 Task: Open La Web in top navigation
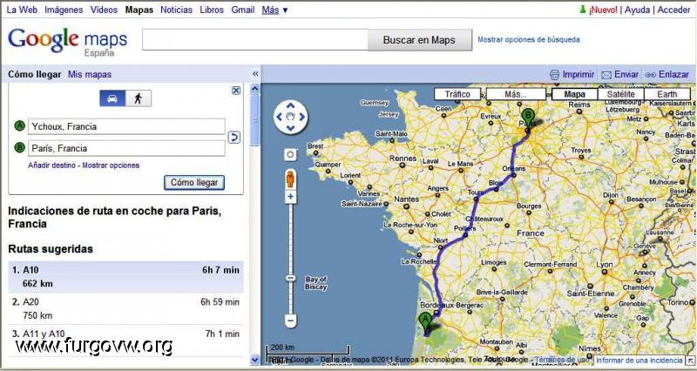[22, 10]
